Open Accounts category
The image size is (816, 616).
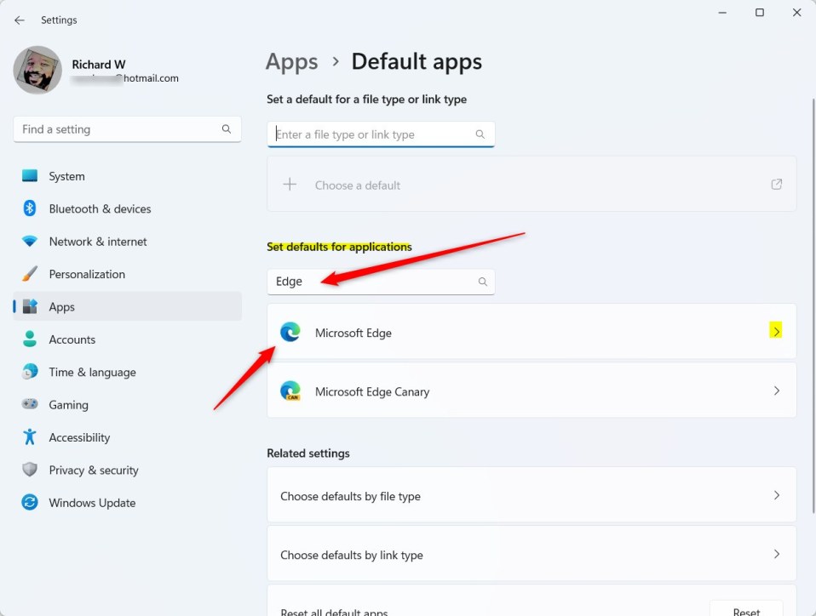click(x=127, y=339)
